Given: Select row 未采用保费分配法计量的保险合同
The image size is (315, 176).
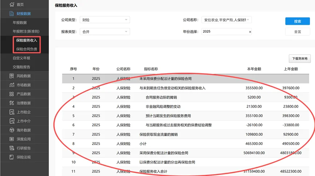Looking at the screenshot, I should click(186, 79).
